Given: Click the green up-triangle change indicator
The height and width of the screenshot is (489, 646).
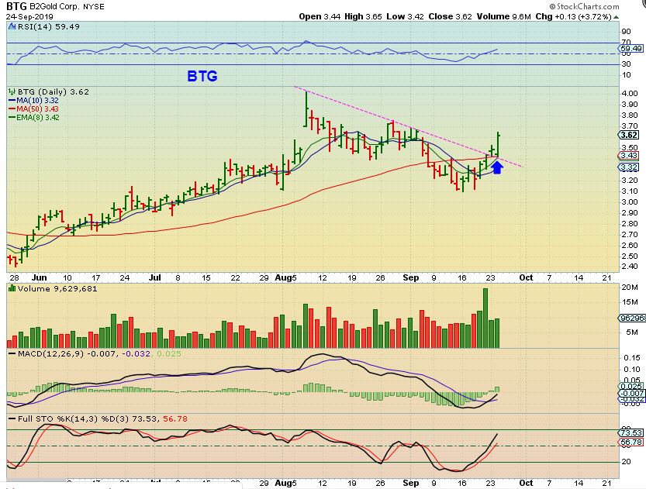Looking at the screenshot, I should 616,17.
